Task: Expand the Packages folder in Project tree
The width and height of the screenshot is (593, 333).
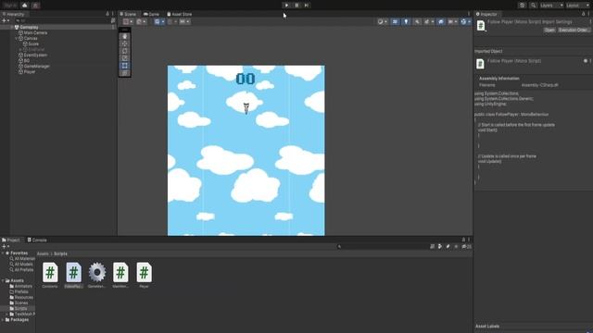Action: (3, 320)
